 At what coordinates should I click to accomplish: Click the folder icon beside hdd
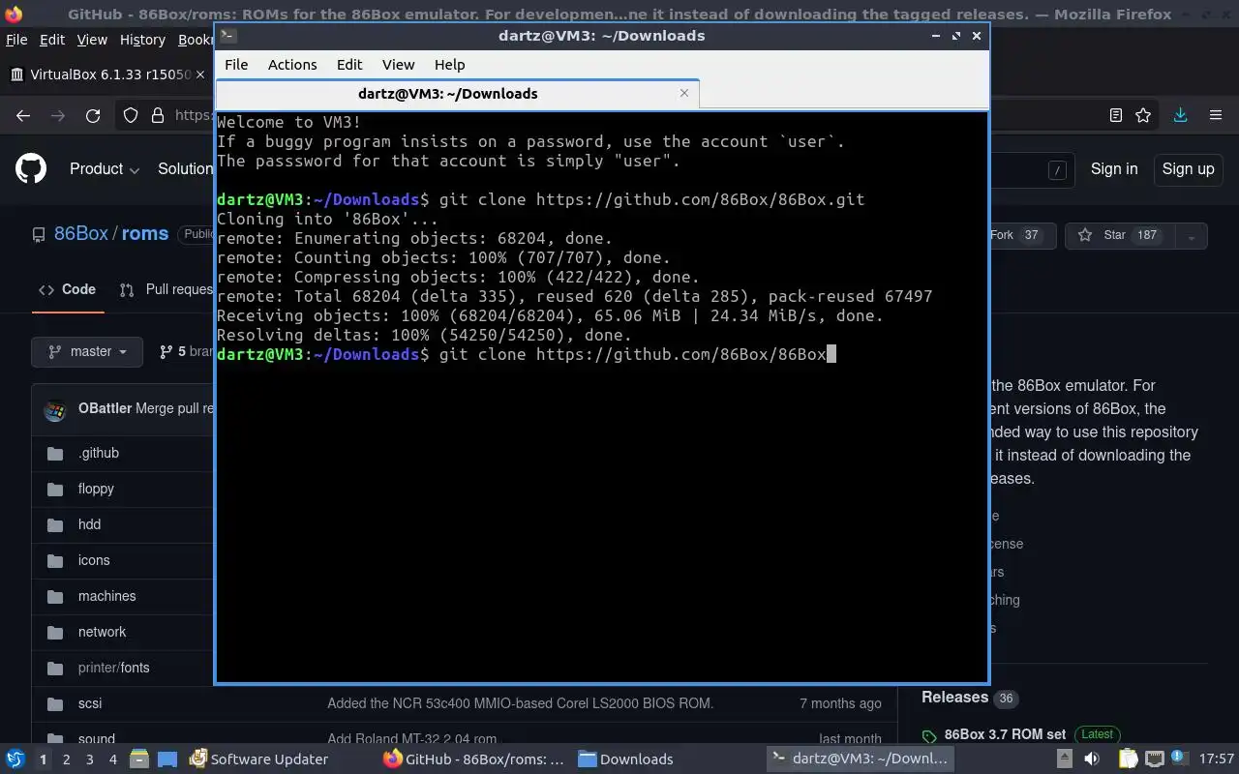(55, 524)
